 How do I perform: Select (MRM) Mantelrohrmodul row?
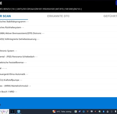[58, 86]
